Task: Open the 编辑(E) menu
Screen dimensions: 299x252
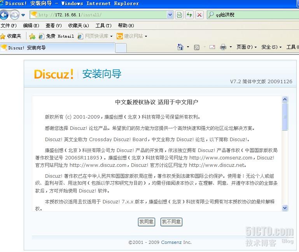Action: (x=31, y=25)
